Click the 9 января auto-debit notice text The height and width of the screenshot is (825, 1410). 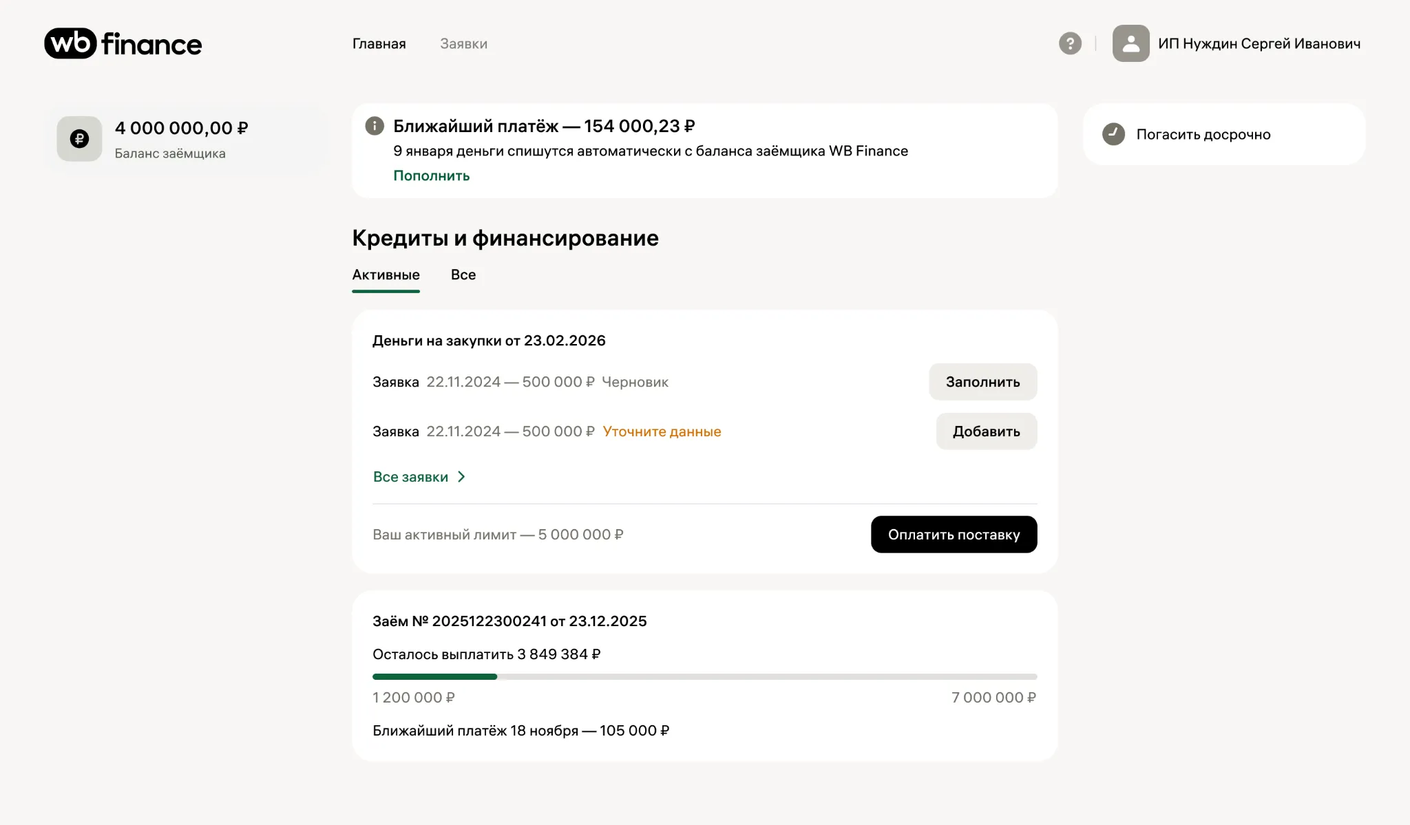point(651,151)
